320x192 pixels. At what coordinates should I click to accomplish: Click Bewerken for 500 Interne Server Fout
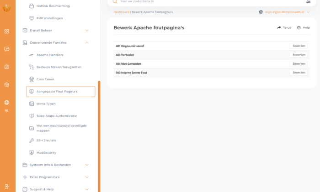point(299,73)
